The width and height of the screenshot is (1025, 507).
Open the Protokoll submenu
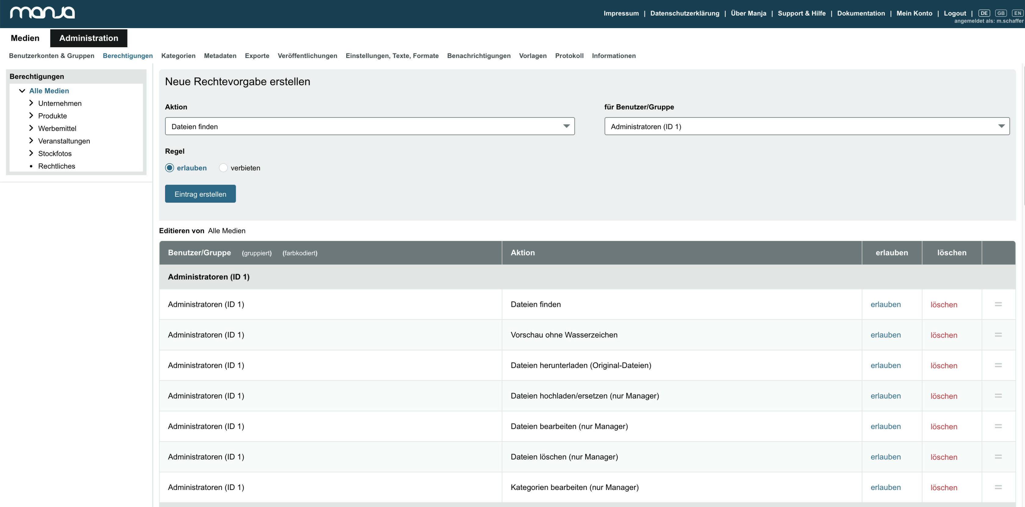569,56
